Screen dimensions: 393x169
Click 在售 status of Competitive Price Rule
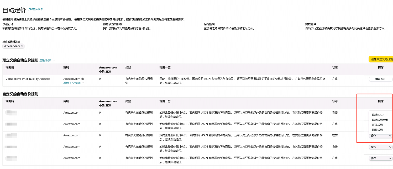[x=335, y=79]
